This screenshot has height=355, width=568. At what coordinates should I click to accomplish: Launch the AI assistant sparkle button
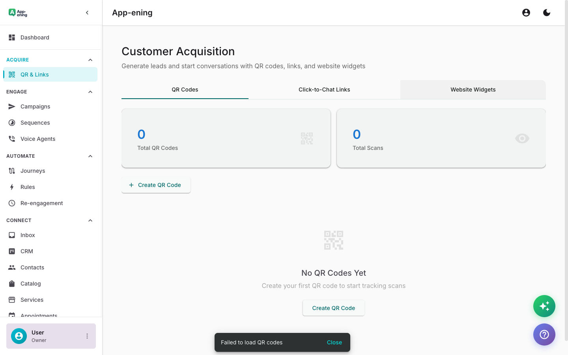tap(544, 306)
